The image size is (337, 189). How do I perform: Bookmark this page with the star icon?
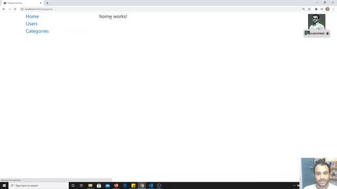point(309,9)
